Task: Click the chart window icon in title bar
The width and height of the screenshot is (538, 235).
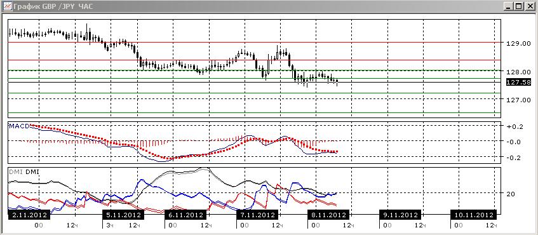Action: 8,6
